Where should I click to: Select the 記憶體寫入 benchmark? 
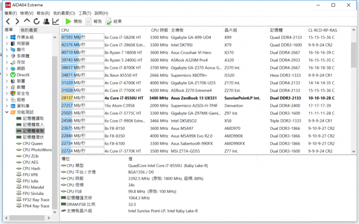(33, 125)
